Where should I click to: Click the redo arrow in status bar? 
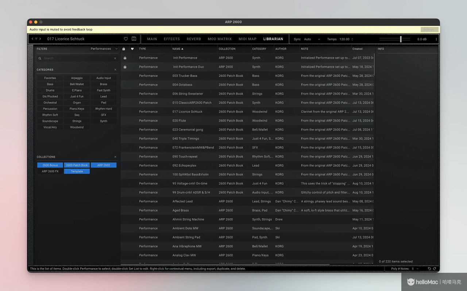(435, 269)
